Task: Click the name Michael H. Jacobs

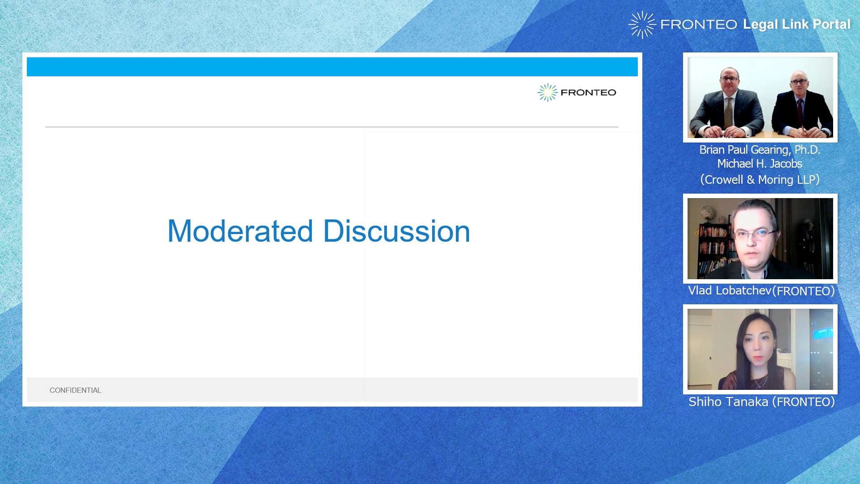Action: [760, 164]
